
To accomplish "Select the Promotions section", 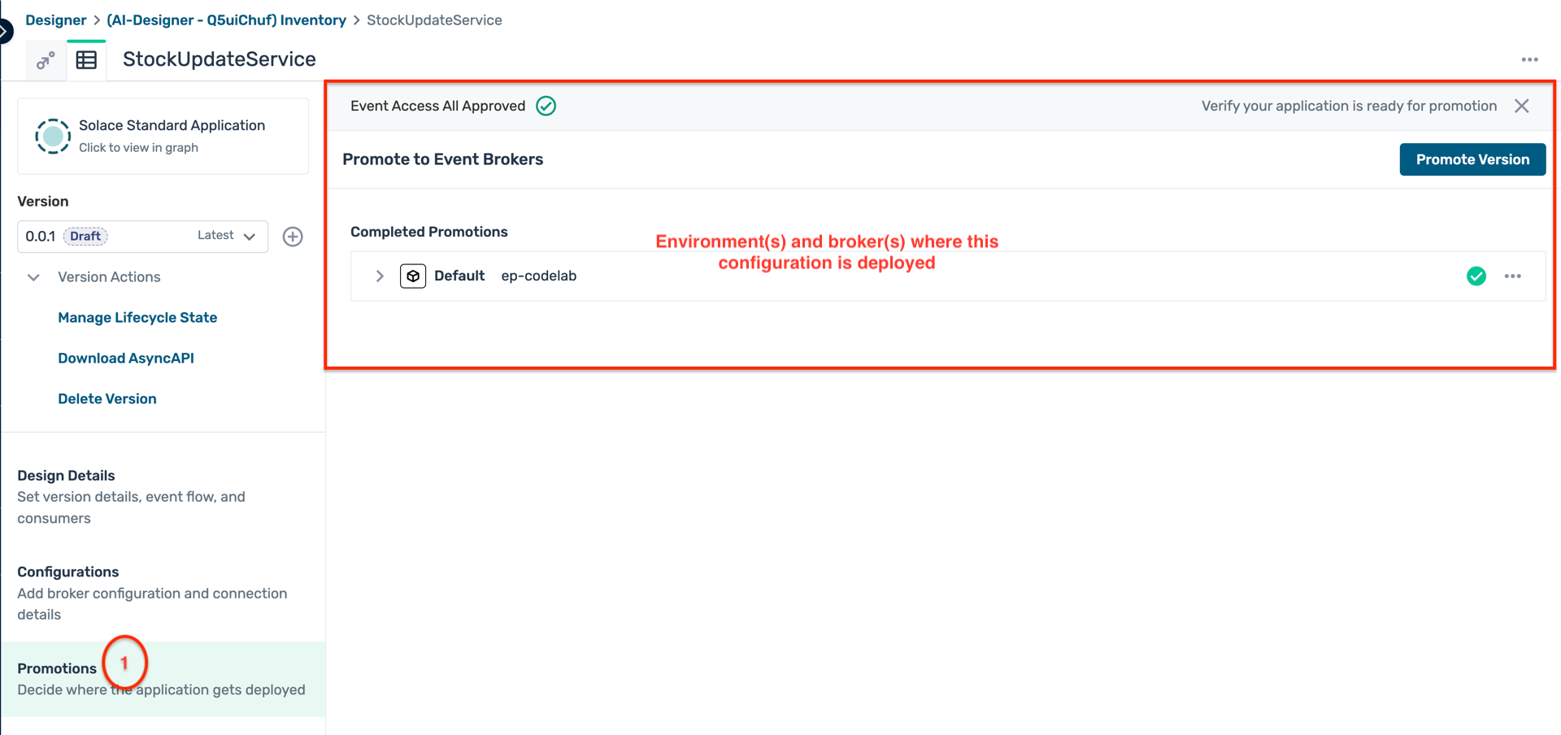I will tap(57, 668).
